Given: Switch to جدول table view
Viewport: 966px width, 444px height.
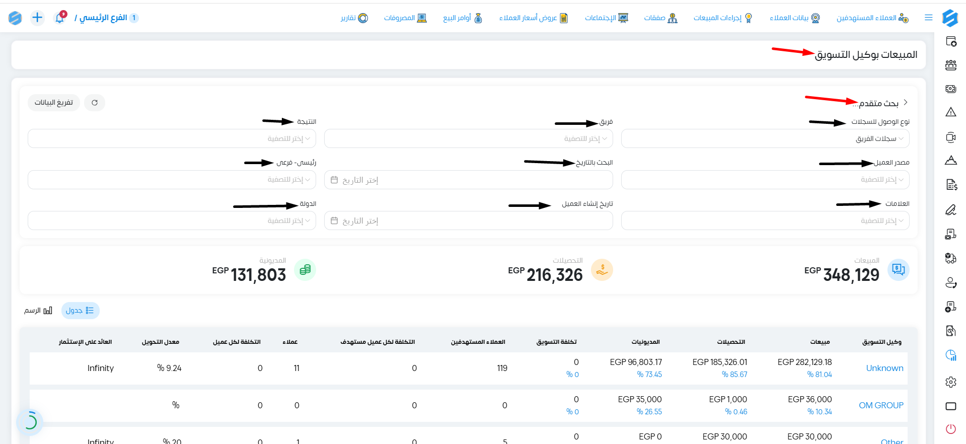Looking at the screenshot, I should [x=80, y=311].
